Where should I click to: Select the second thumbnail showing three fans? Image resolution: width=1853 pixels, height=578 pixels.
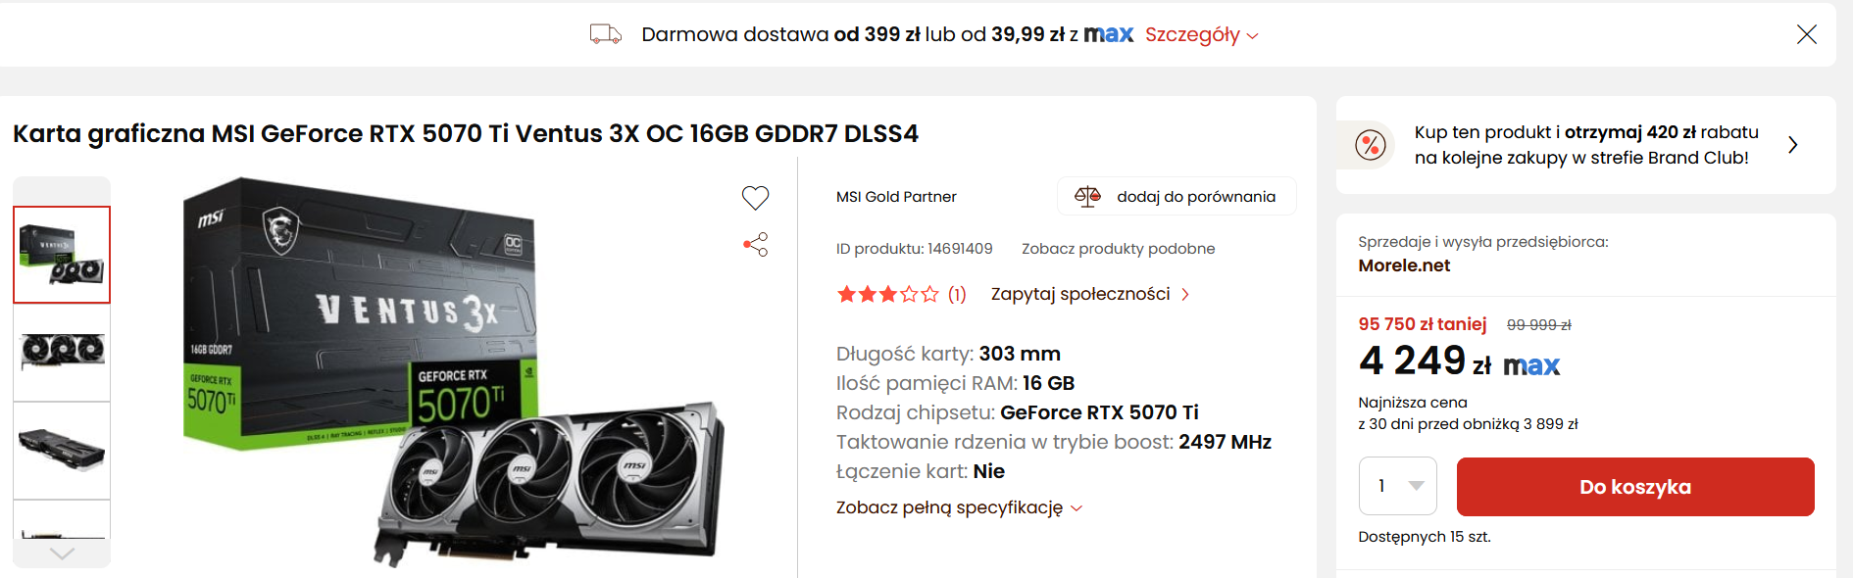click(62, 353)
